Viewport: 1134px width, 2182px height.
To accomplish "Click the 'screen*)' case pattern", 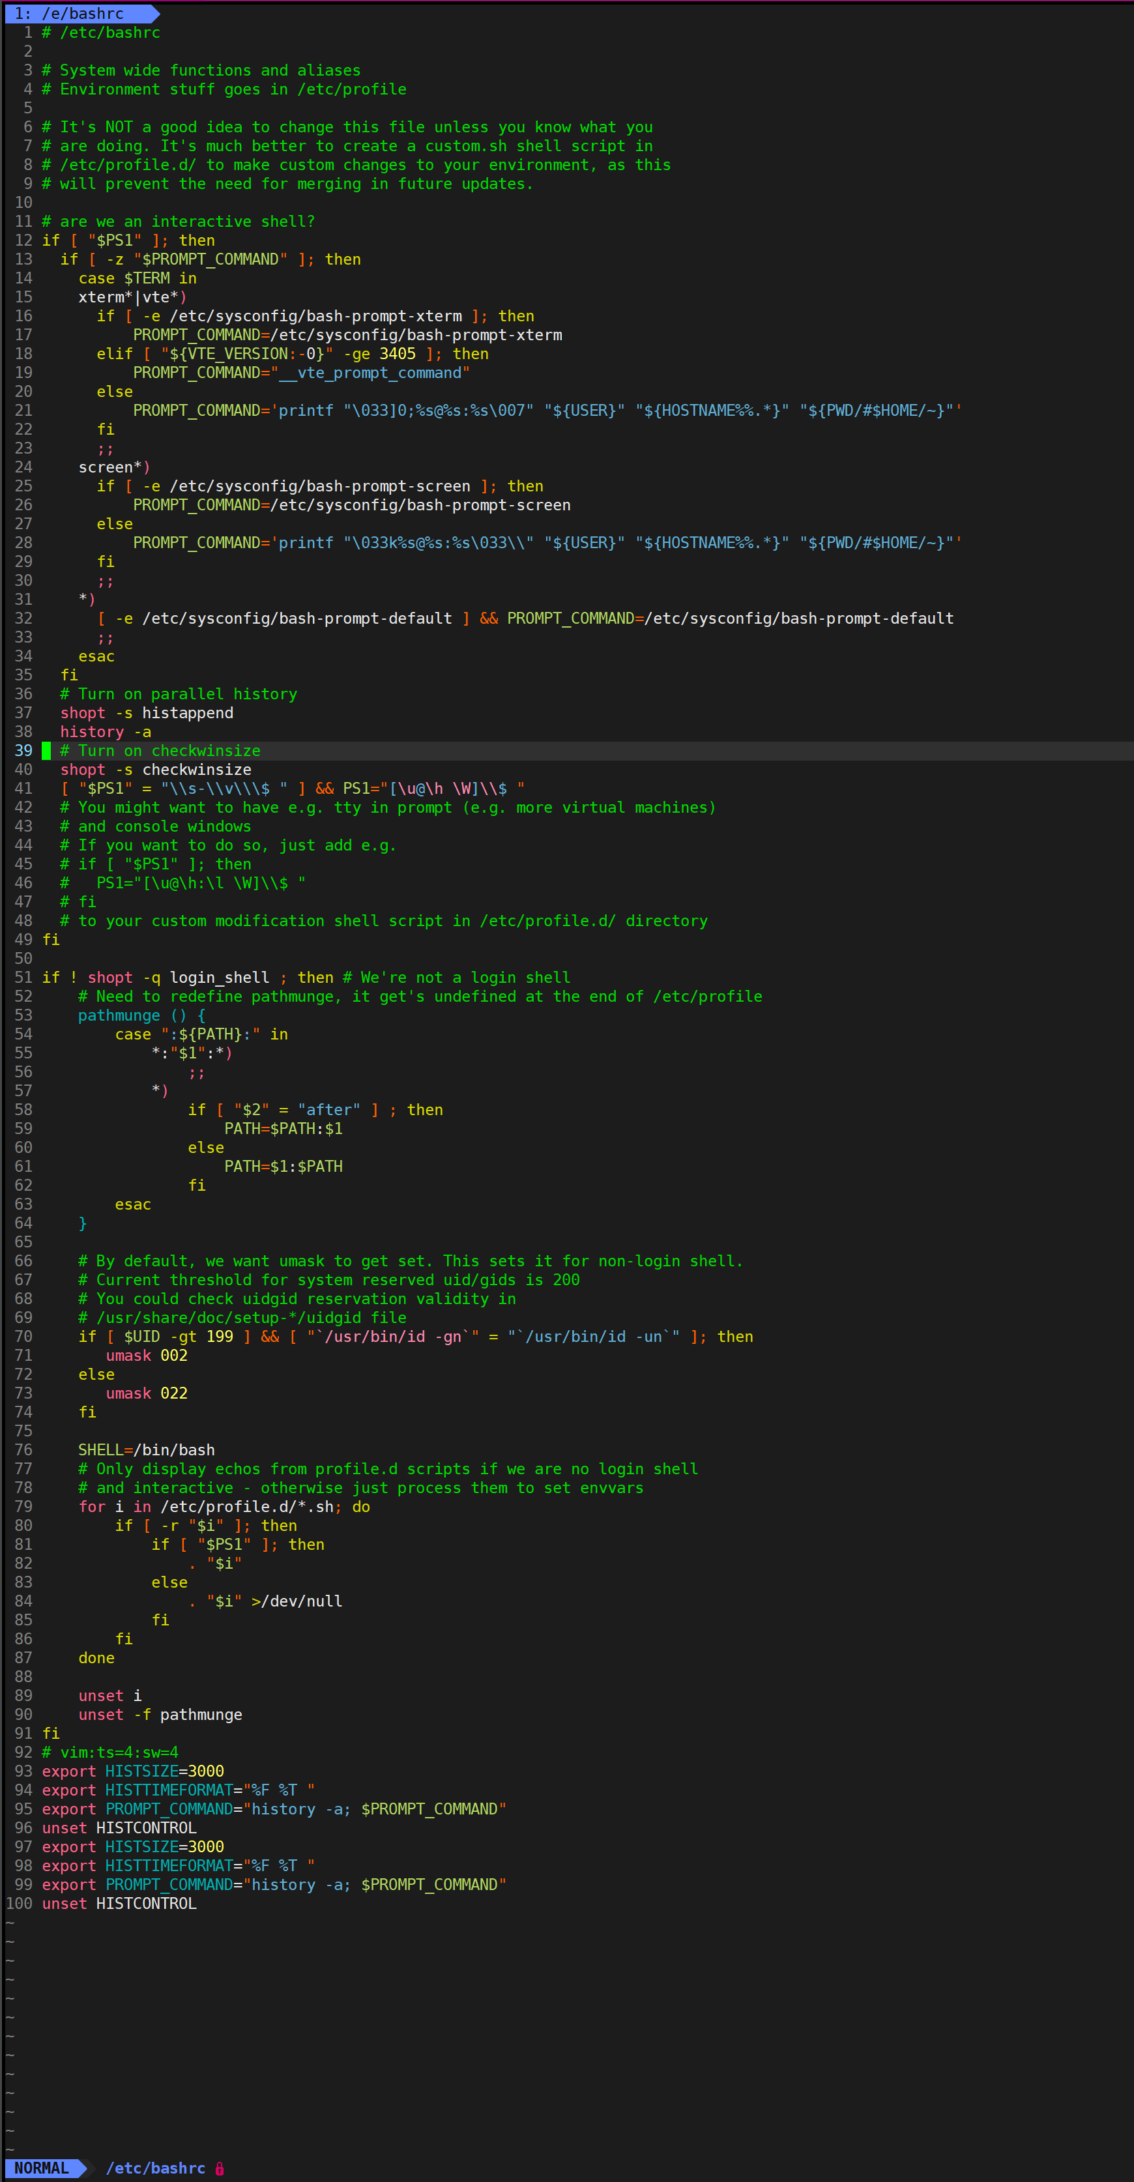I will tap(114, 467).
